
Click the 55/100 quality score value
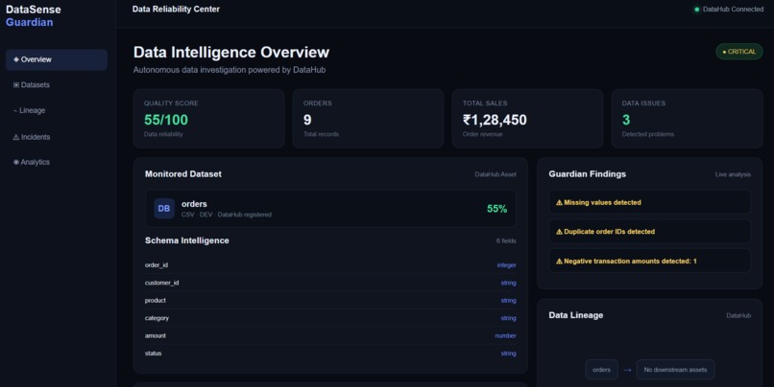coord(166,120)
